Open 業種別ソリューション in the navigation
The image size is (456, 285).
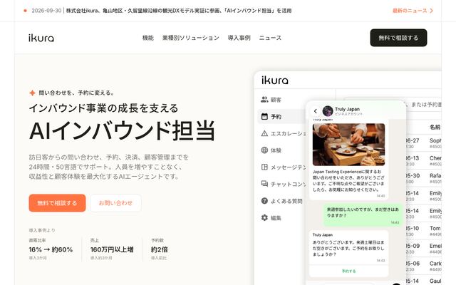(x=191, y=38)
